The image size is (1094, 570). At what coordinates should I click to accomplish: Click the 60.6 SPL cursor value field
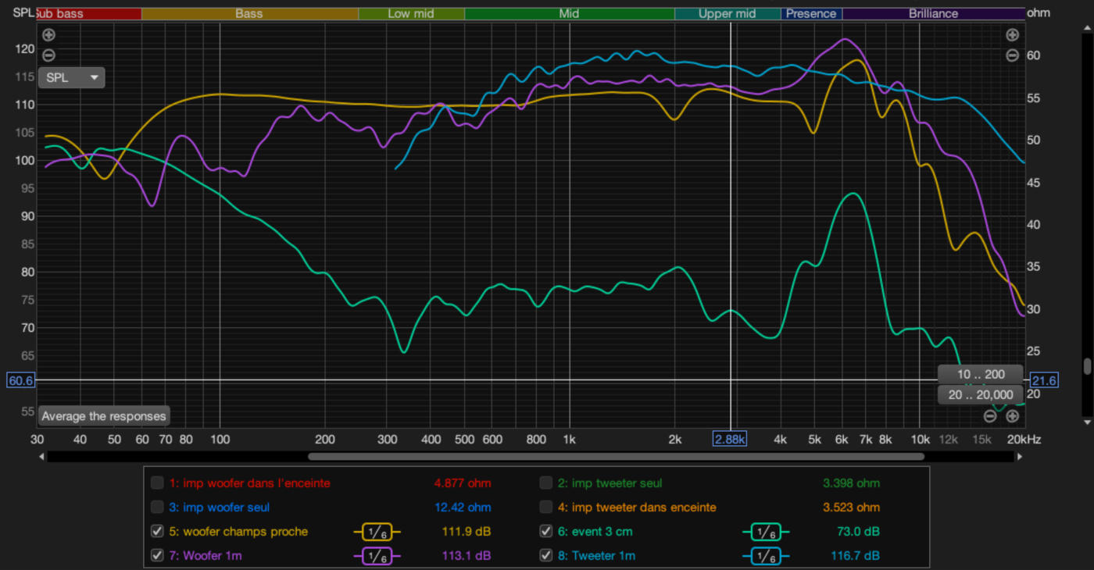(20, 380)
